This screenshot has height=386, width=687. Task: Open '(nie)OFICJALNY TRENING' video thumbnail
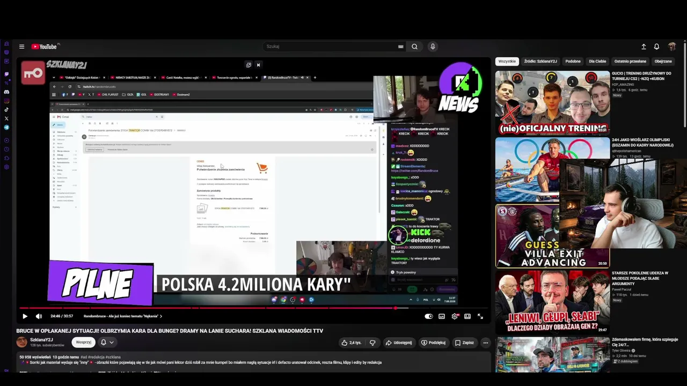[552, 102]
